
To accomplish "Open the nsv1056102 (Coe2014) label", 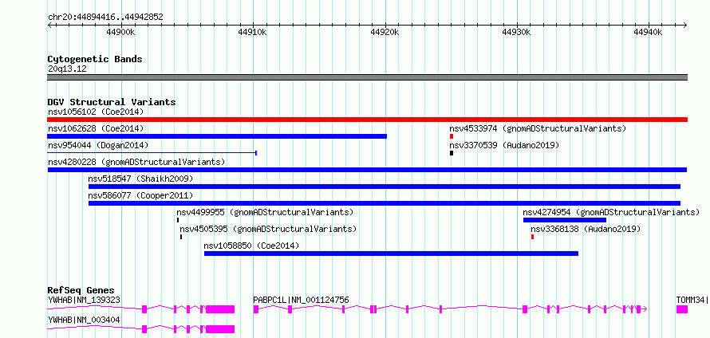I will tap(96, 112).
